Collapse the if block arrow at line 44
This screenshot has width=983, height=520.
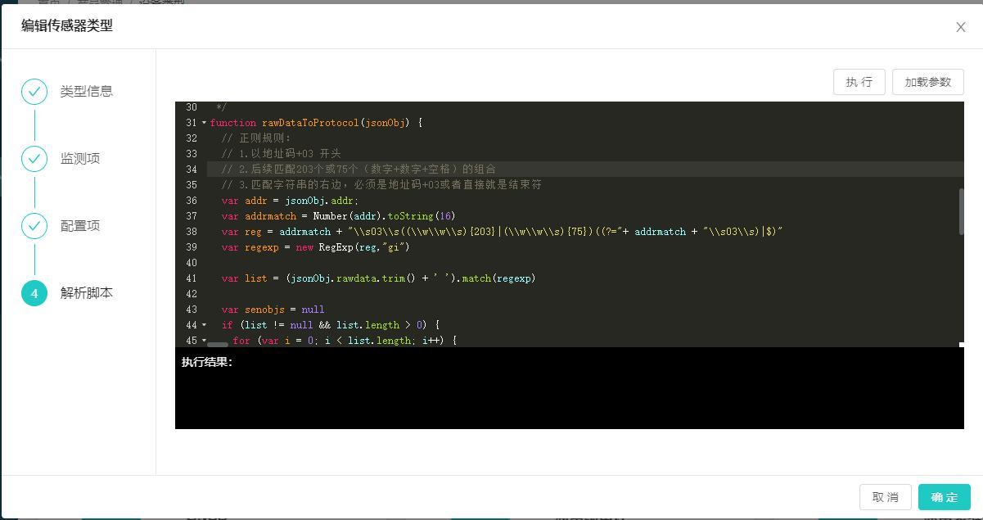[x=204, y=325]
